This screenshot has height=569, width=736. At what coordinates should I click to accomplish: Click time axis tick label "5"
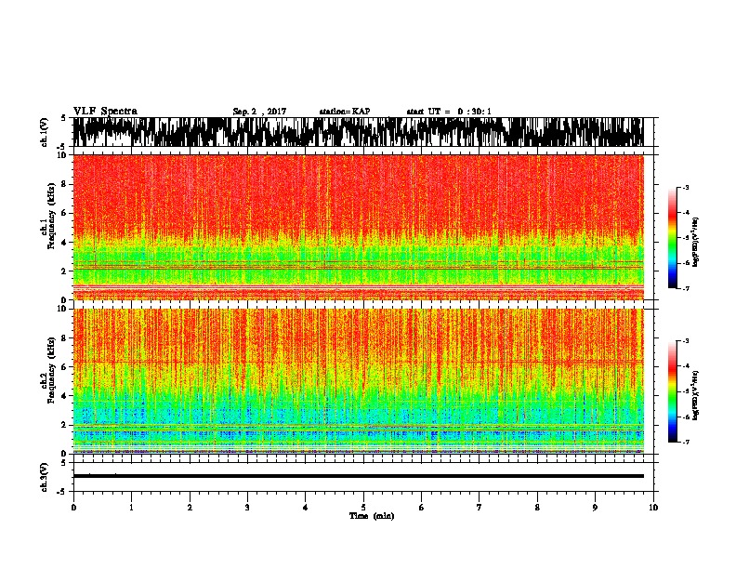[363, 508]
